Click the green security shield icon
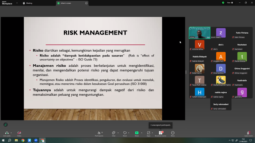255x143 pixels. click(223, 3)
